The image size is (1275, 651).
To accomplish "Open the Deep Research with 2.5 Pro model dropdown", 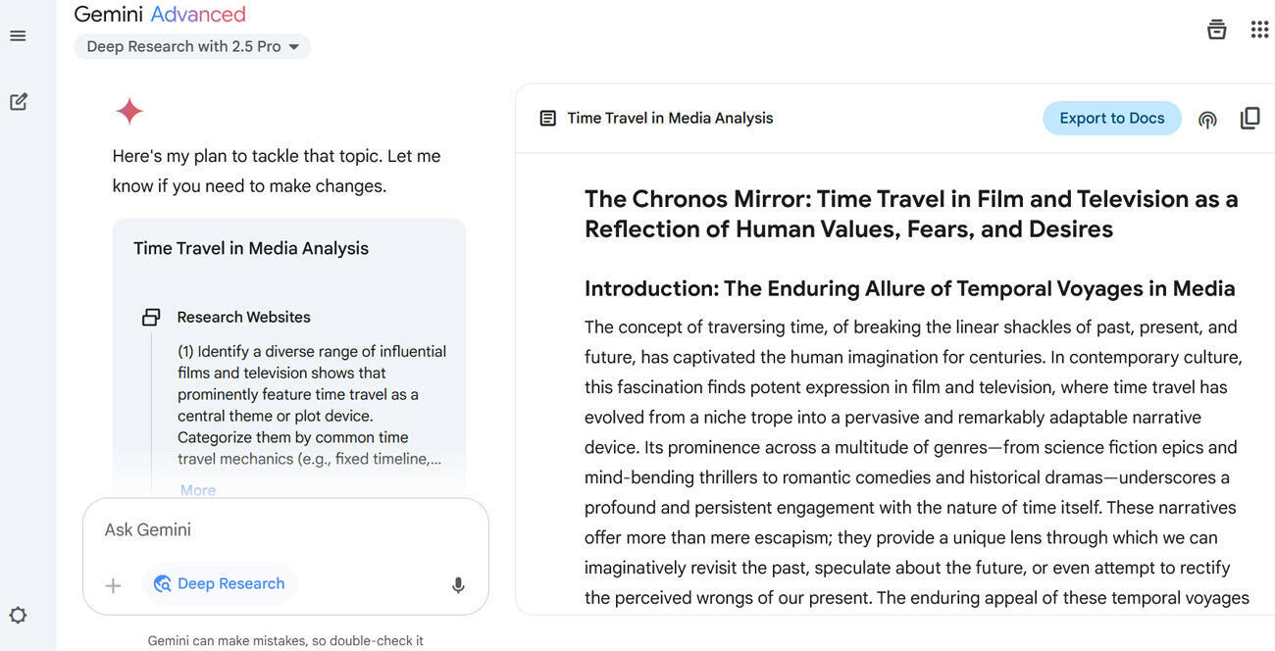I will pyautogui.click(x=192, y=46).
